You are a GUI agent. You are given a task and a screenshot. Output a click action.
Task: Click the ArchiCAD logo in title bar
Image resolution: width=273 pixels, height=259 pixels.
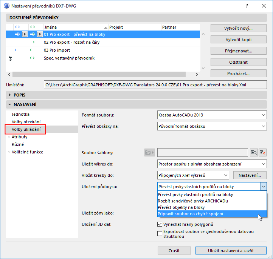pyautogui.click(x=6, y=6)
